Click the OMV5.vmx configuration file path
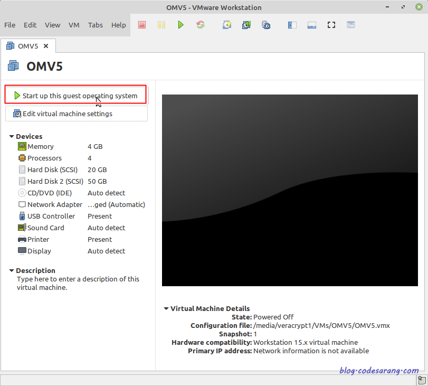Screen dimensions: 428x386 pyautogui.click(x=321, y=325)
